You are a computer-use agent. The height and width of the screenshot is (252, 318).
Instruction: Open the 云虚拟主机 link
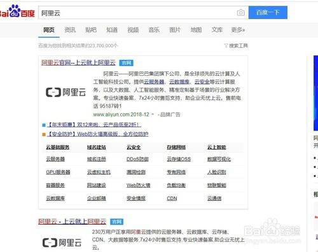tap(99, 172)
